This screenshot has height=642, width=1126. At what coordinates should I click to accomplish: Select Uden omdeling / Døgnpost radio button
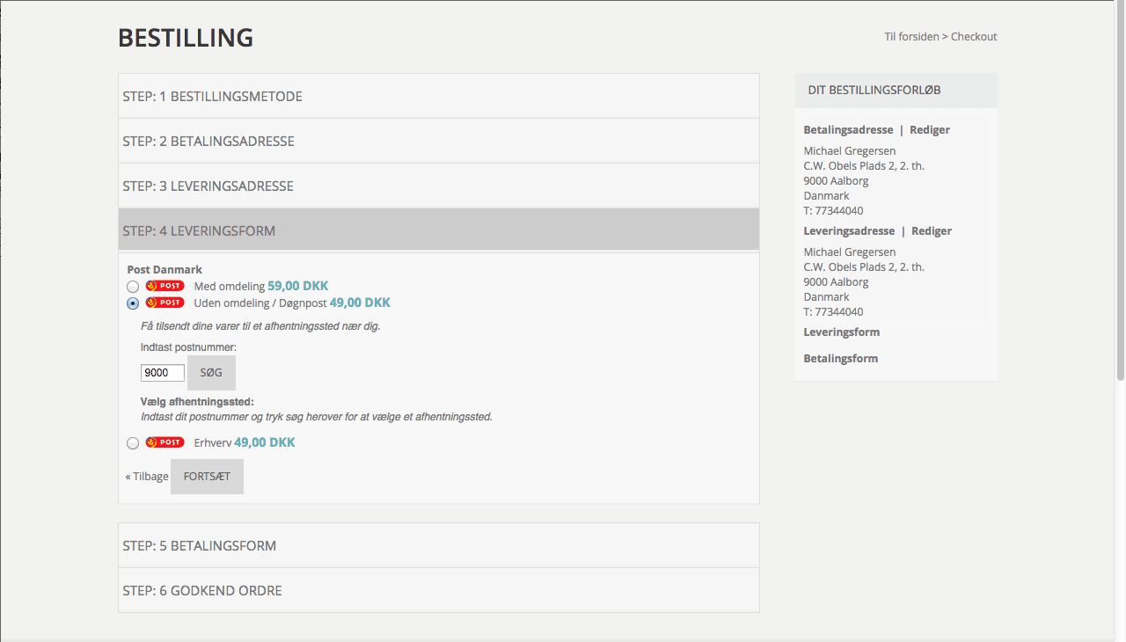point(133,303)
